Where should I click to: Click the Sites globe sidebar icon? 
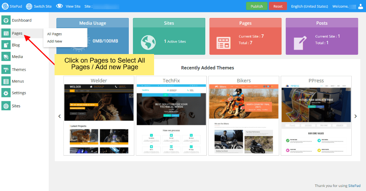(6, 106)
